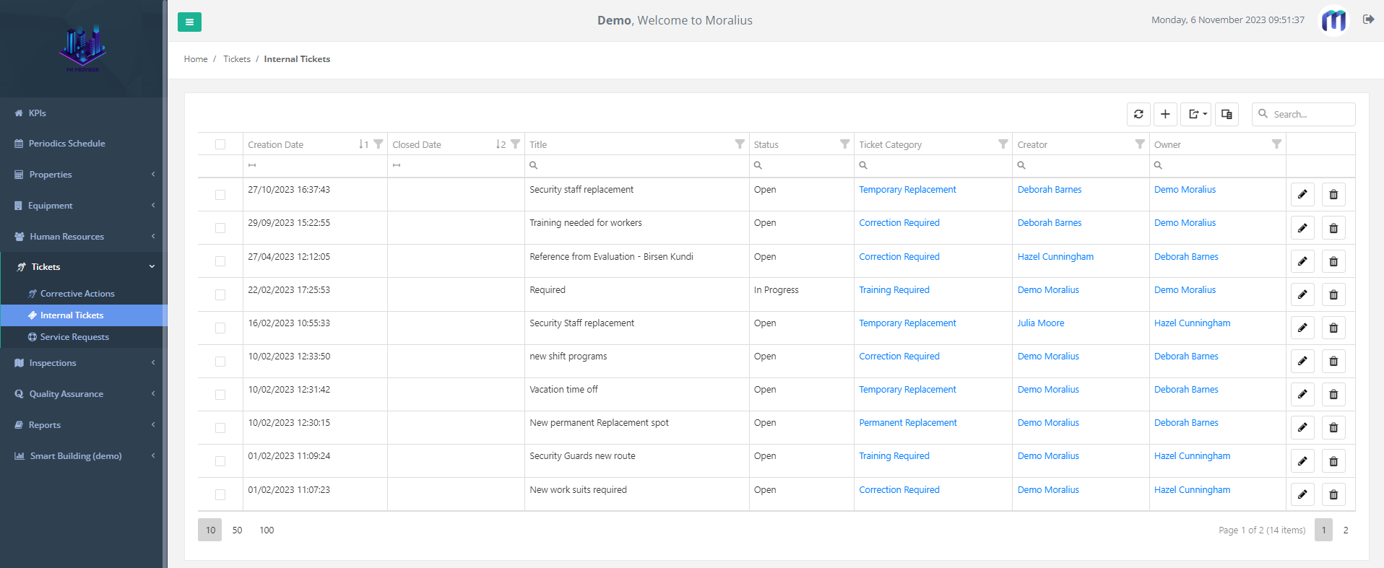Open Corrective Actions in sidebar
The width and height of the screenshot is (1384, 568).
77,294
